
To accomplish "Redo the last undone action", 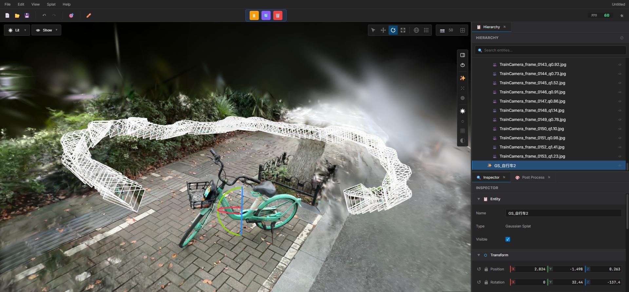I will pos(54,15).
